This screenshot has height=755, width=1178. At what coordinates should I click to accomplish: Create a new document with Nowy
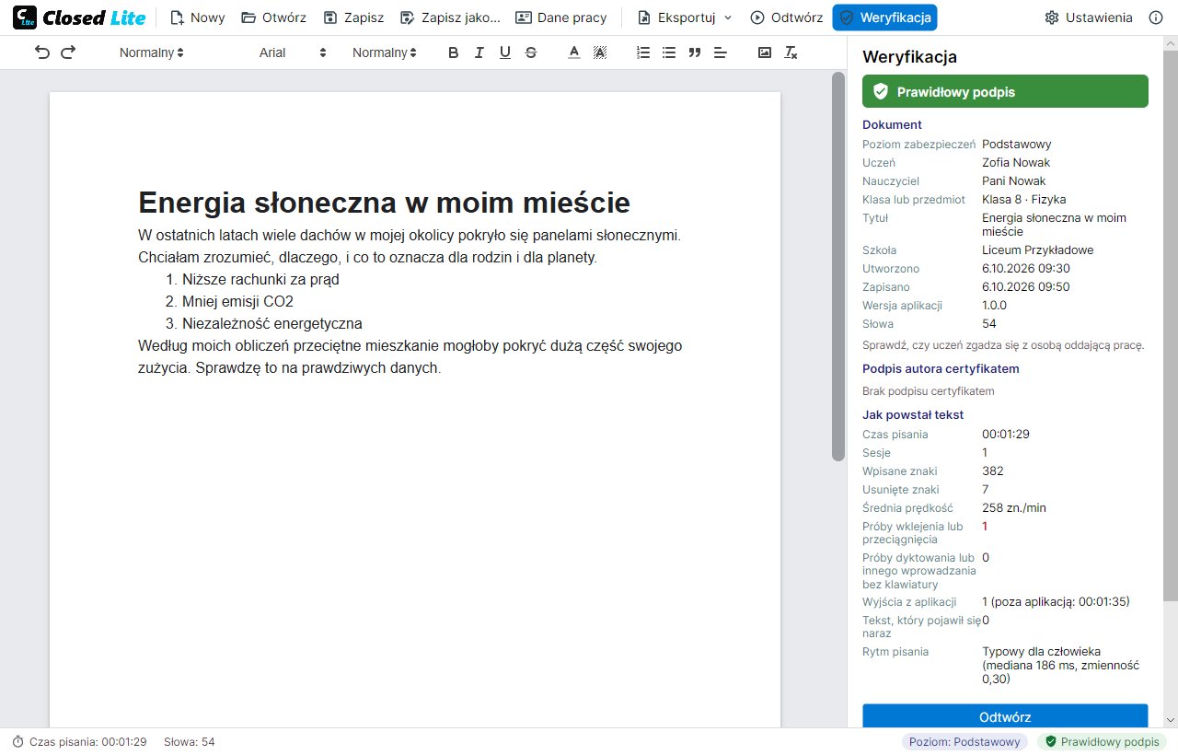[x=197, y=17]
